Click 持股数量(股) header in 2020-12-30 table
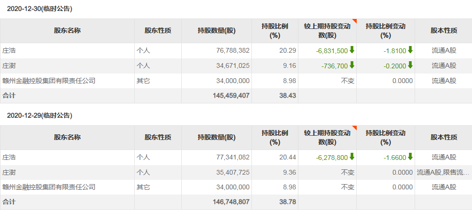This screenshot has width=472, height=214. pyautogui.click(x=216, y=31)
